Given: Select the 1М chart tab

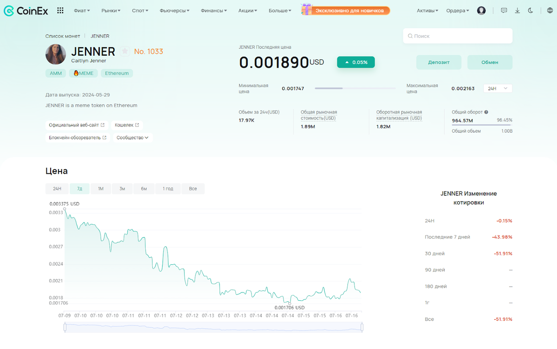Looking at the screenshot, I should (101, 189).
